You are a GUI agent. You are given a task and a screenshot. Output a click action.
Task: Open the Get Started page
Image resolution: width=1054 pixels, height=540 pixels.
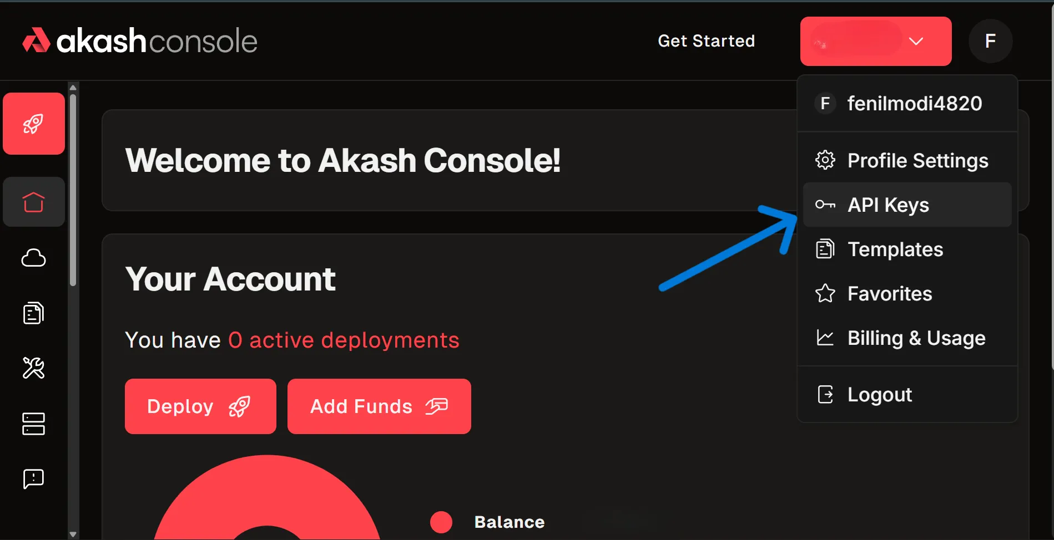706,40
